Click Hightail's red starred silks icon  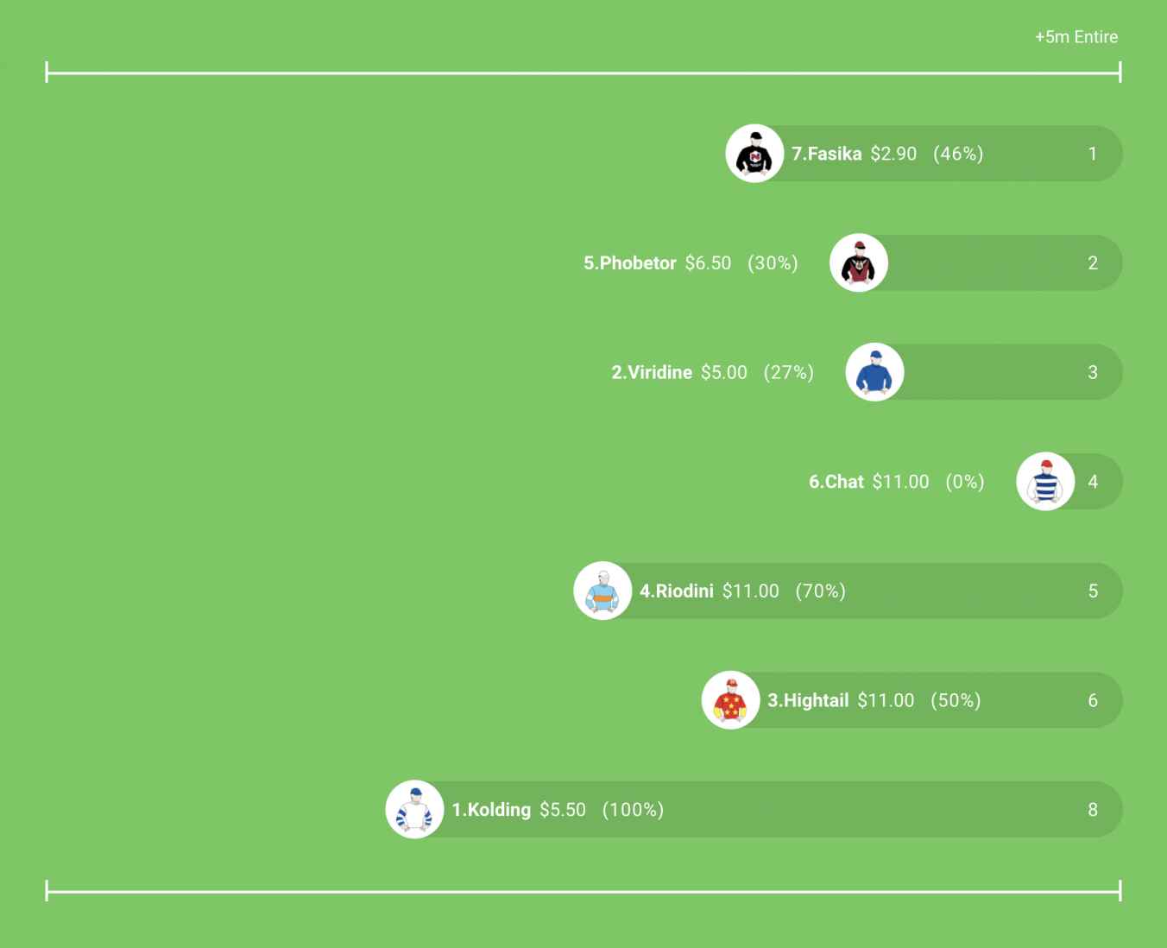pyautogui.click(x=730, y=700)
